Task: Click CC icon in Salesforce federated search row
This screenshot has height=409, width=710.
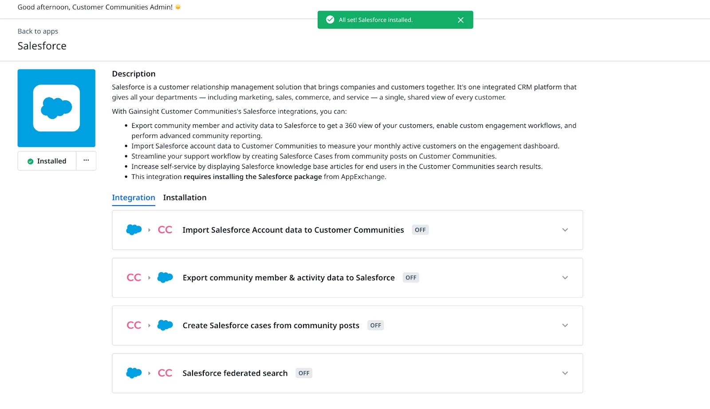Action: point(165,373)
